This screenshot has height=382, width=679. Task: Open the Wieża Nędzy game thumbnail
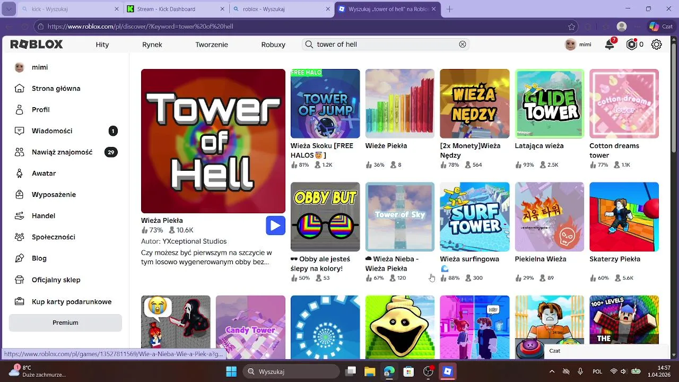[x=475, y=103]
